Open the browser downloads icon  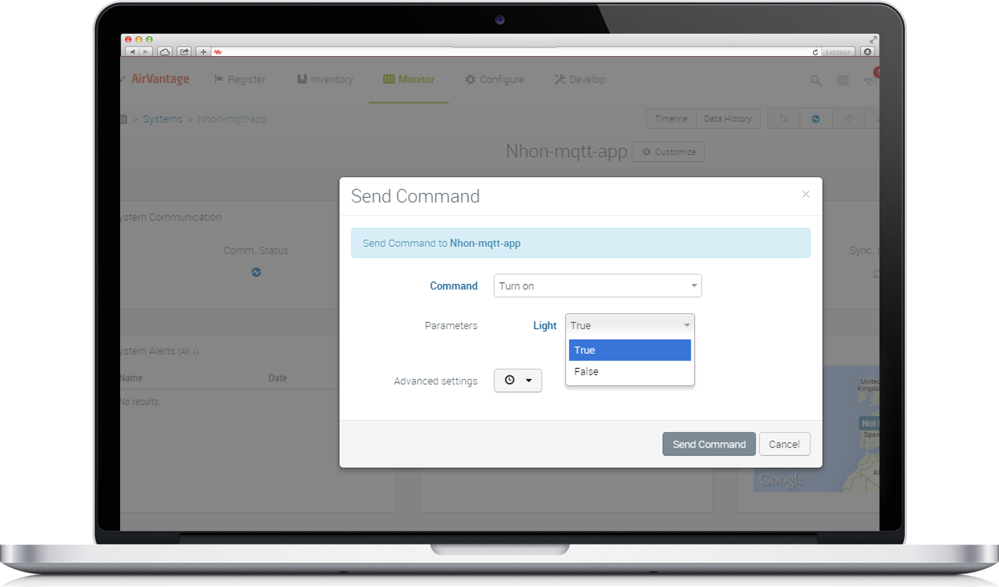point(868,52)
